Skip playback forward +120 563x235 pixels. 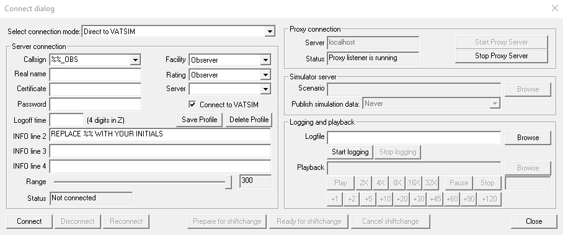pyautogui.click(x=489, y=199)
